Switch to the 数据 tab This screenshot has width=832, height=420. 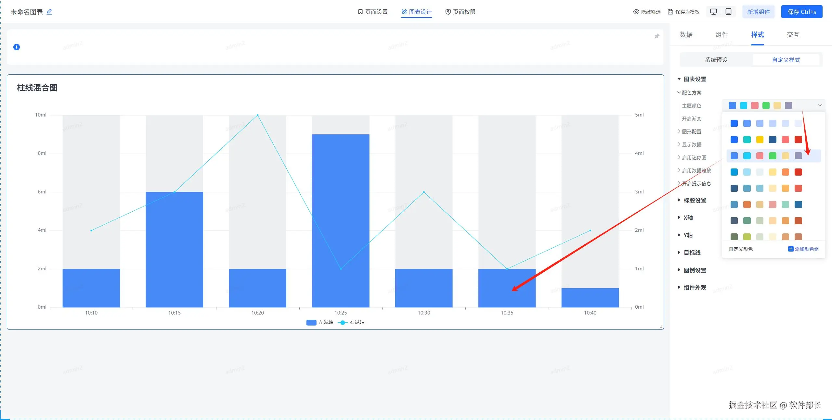pyautogui.click(x=686, y=35)
